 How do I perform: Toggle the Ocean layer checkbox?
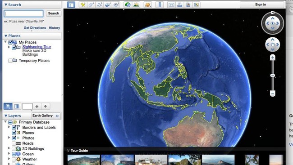[x=14, y=154]
